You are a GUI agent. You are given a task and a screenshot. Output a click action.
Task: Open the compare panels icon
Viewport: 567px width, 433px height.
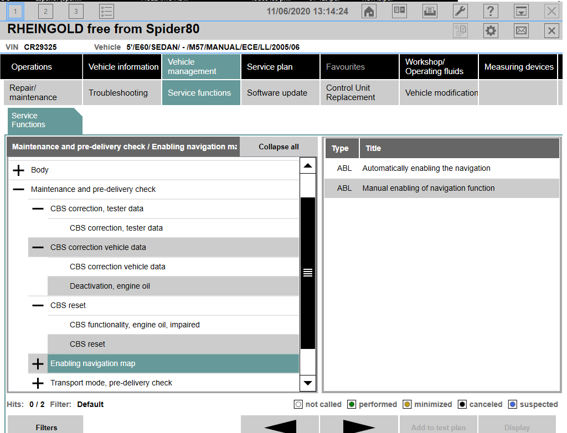pyautogui.click(x=399, y=11)
